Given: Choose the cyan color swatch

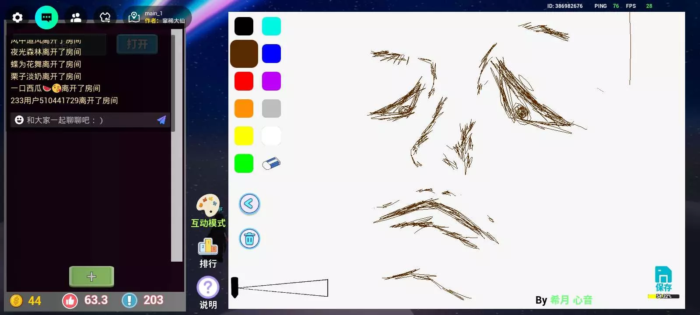Looking at the screenshot, I should coord(271,26).
